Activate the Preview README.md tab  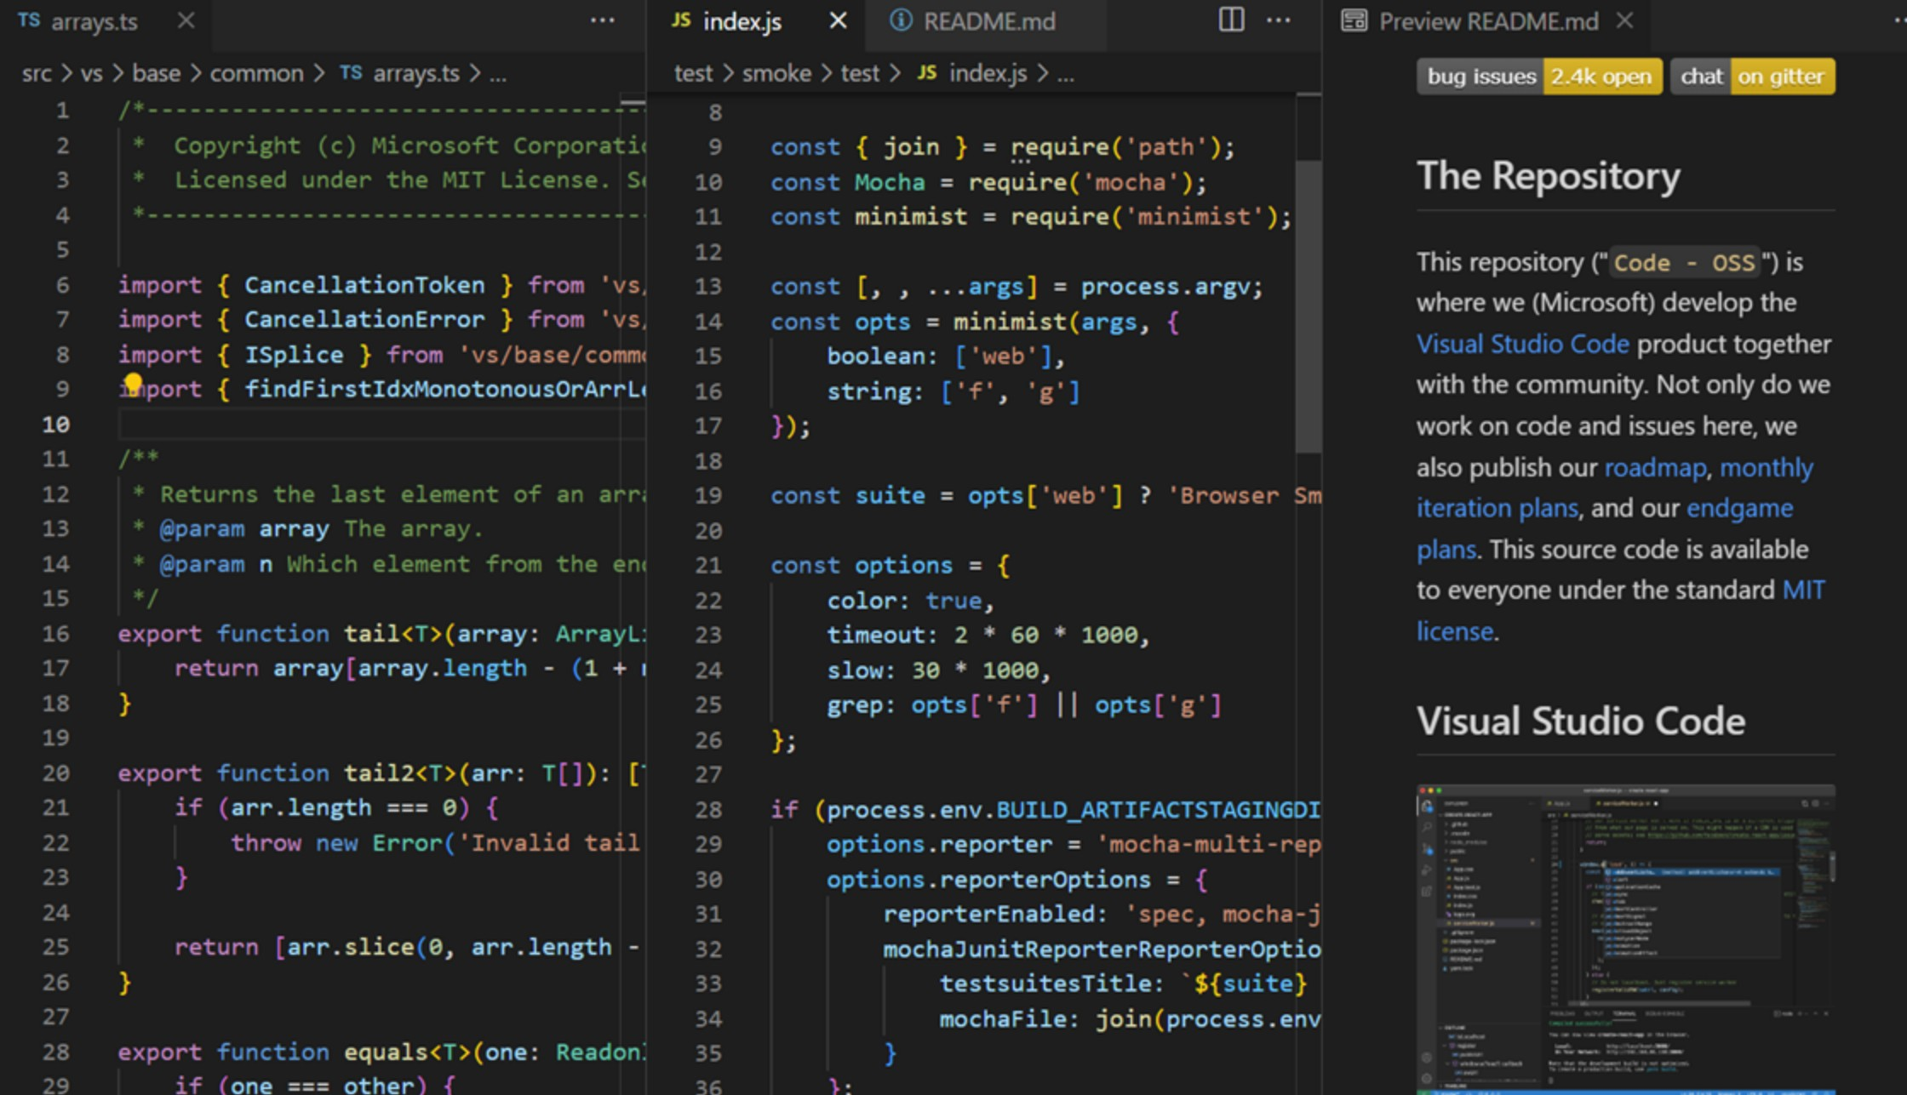tap(1486, 21)
